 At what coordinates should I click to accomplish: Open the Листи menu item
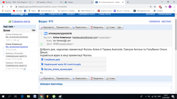pos(42,14)
